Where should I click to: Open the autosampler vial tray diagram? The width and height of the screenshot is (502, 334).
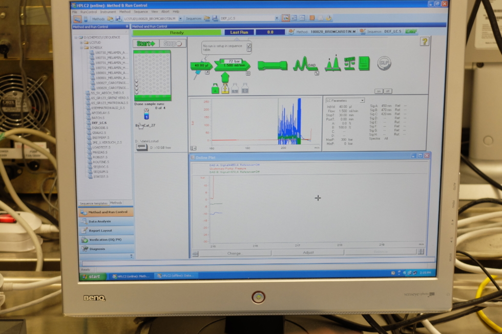pyautogui.click(x=153, y=75)
